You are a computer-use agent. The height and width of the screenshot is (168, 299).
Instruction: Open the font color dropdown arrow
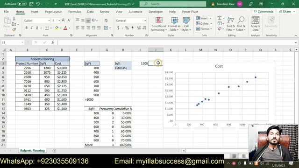pos(70,28)
